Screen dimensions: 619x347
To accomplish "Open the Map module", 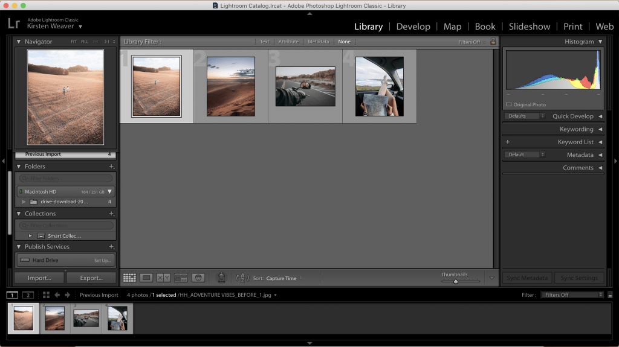I will [x=452, y=27].
